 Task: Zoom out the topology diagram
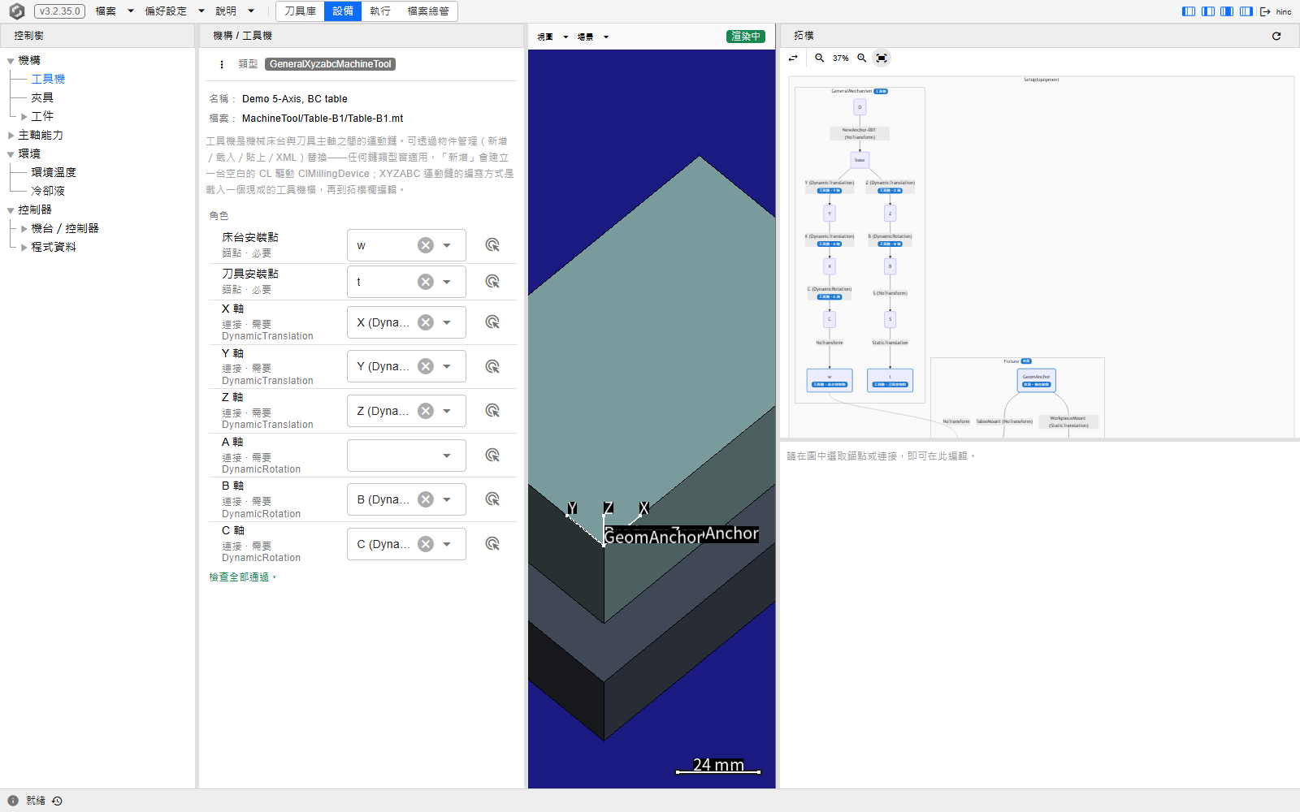coord(820,58)
